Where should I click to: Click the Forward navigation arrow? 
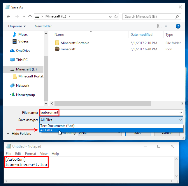(x=17, y=17)
